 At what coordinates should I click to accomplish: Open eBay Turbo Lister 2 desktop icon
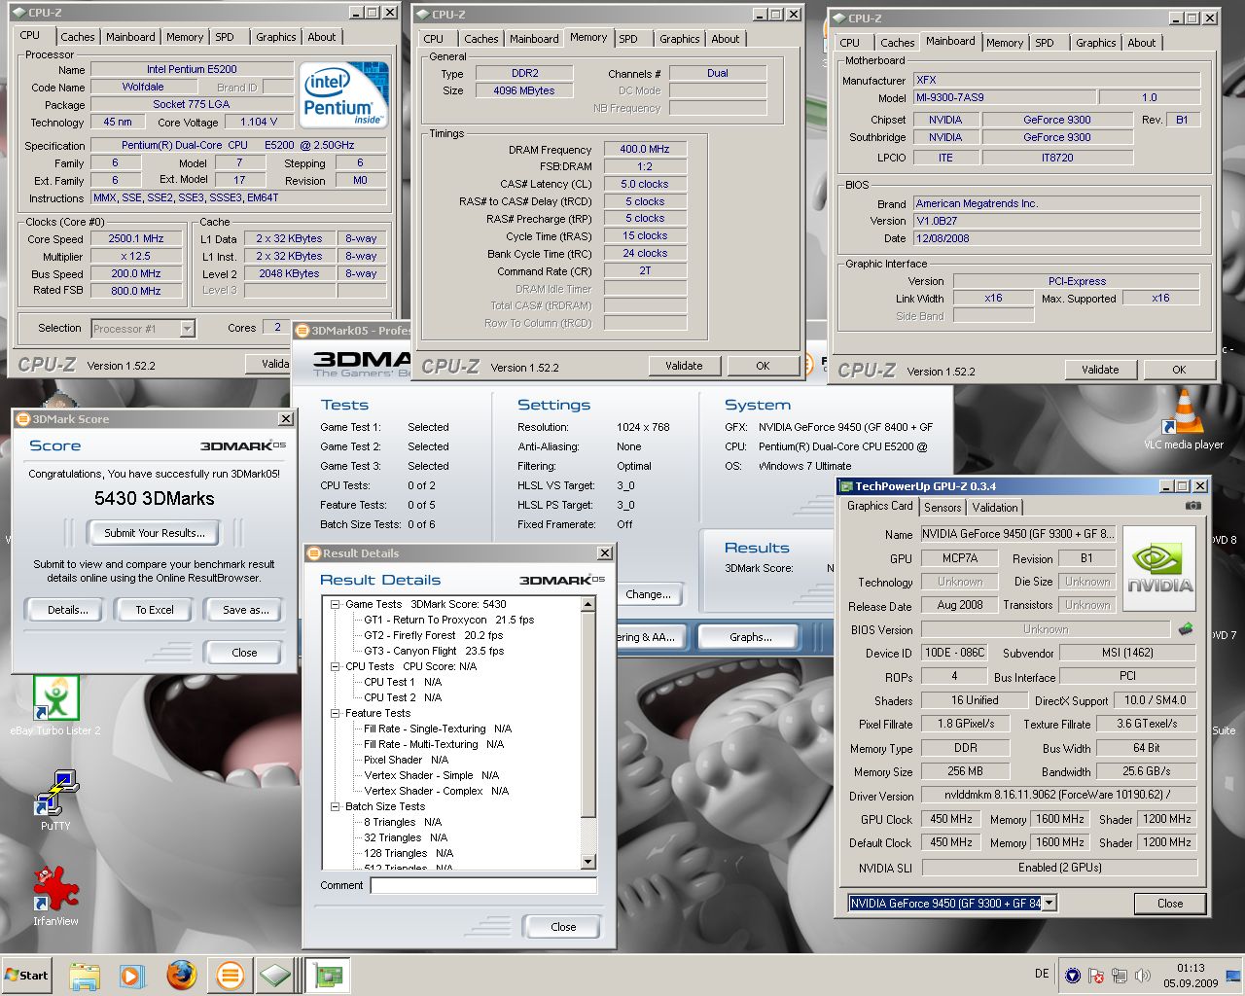(55, 705)
